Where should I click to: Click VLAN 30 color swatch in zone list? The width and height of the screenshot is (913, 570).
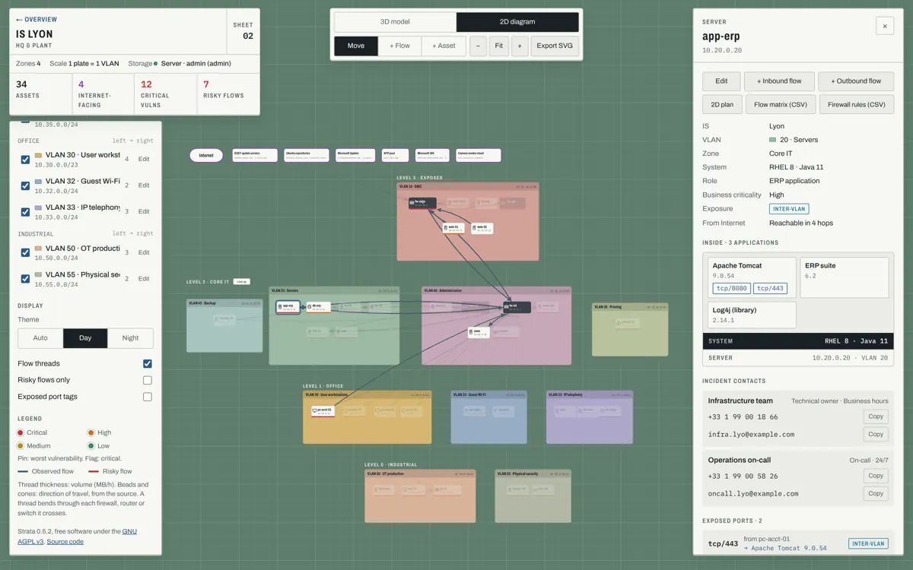click(38, 156)
